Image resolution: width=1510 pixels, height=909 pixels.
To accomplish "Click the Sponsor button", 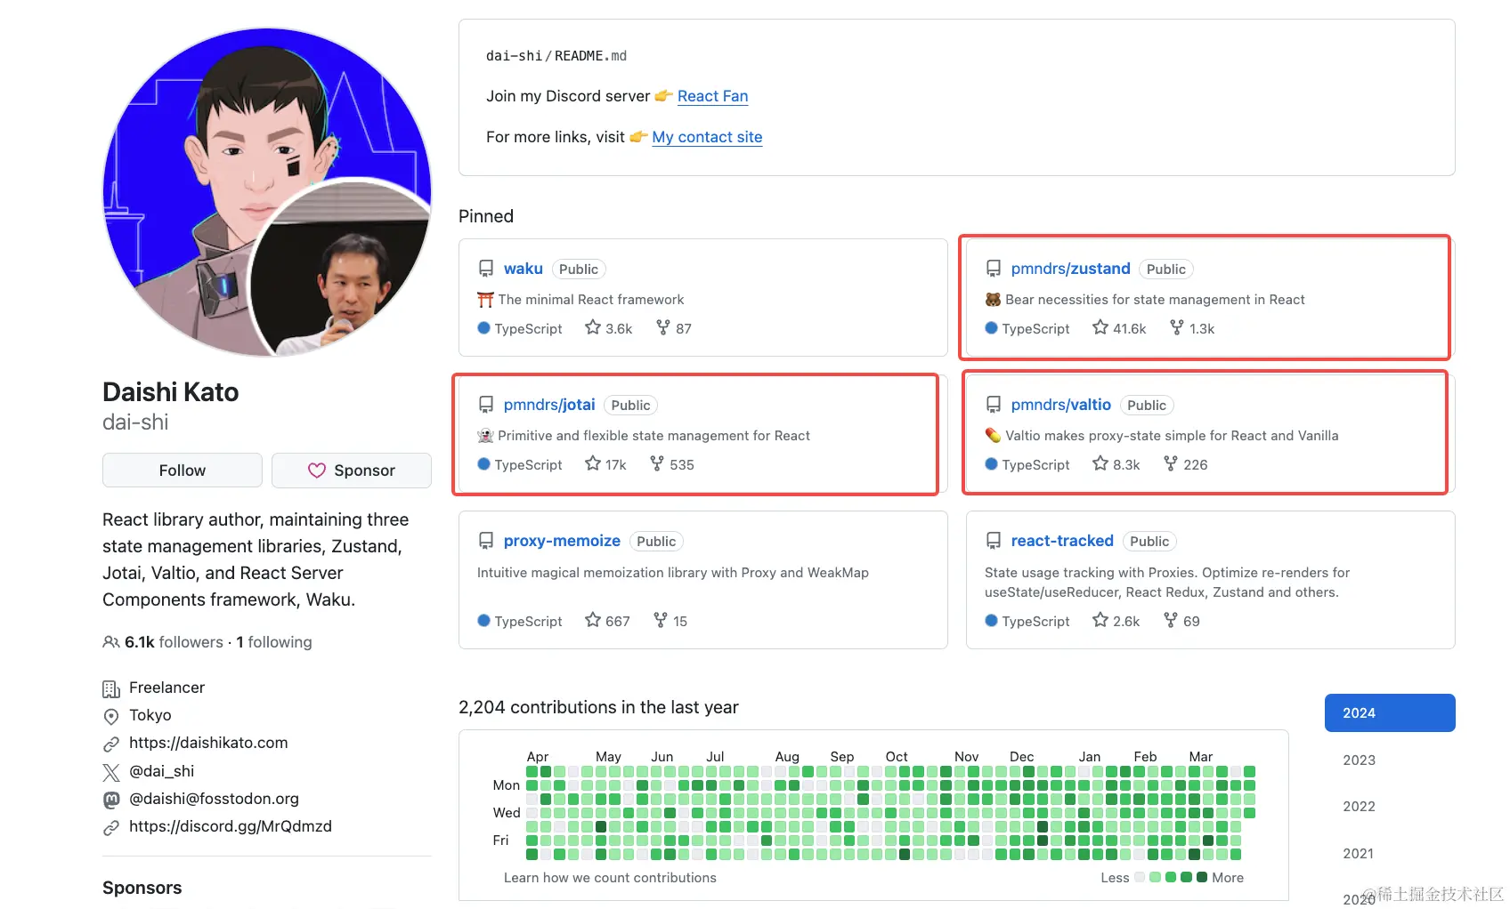I will coord(352,471).
